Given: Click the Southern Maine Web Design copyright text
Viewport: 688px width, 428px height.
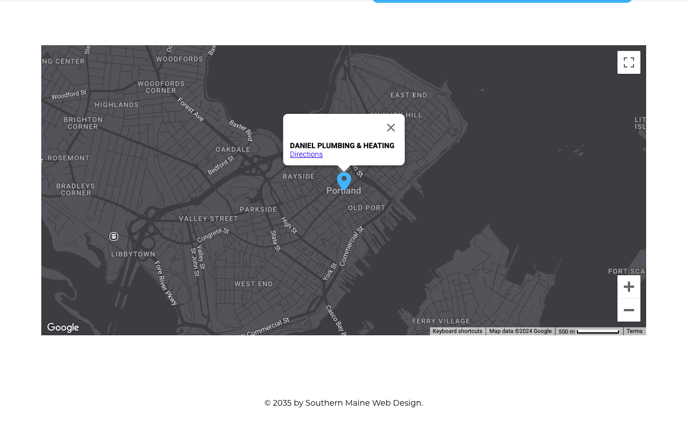Looking at the screenshot, I should coord(344,403).
